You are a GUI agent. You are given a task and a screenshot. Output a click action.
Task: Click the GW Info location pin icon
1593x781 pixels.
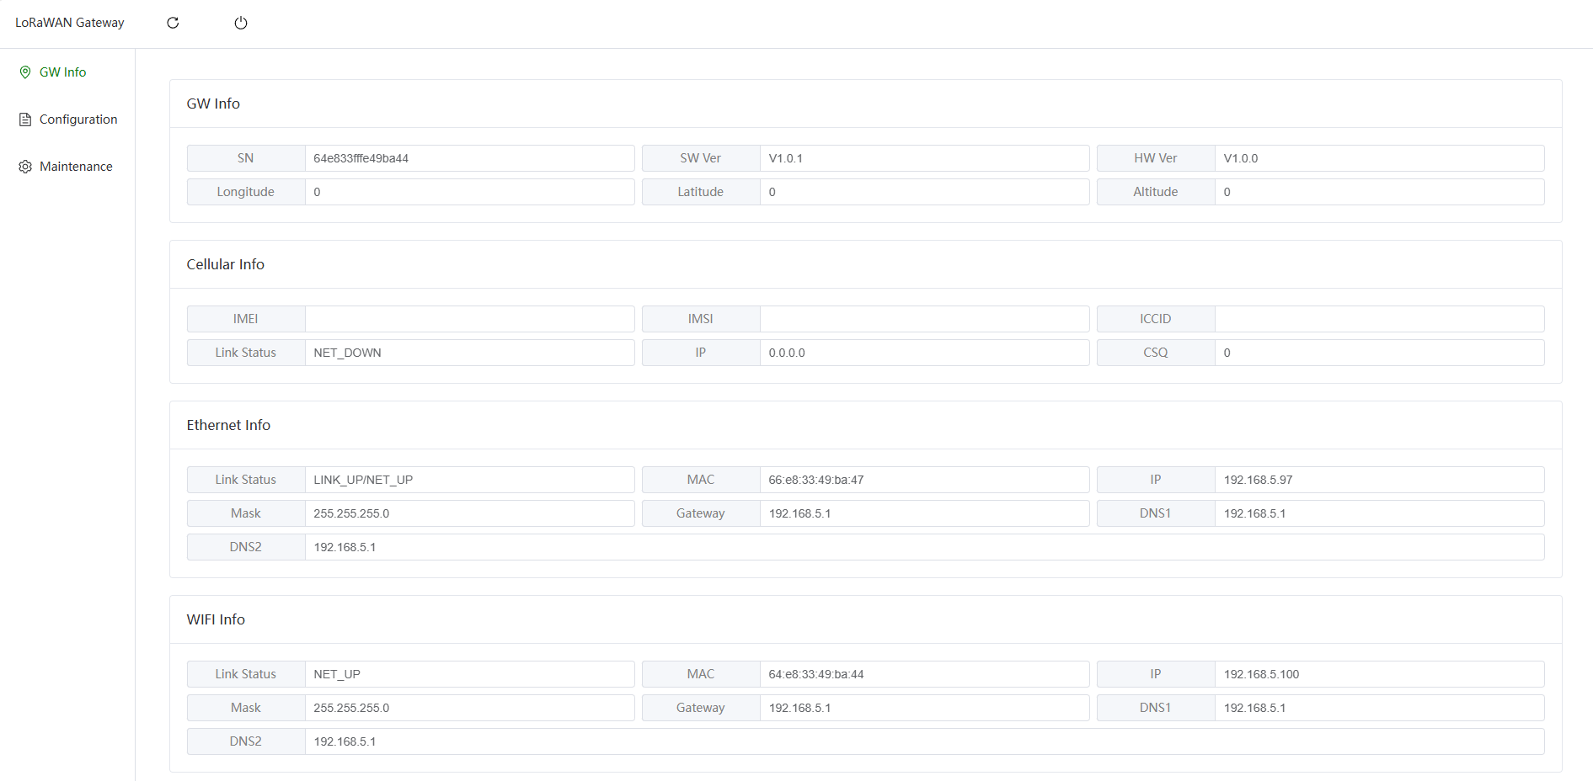(x=25, y=72)
